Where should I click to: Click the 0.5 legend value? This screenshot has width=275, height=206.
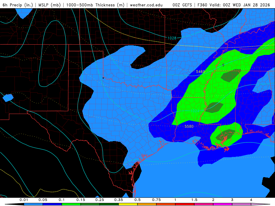(137, 200)
